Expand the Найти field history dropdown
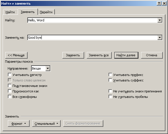168x134 pixels. [x=160, y=20]
